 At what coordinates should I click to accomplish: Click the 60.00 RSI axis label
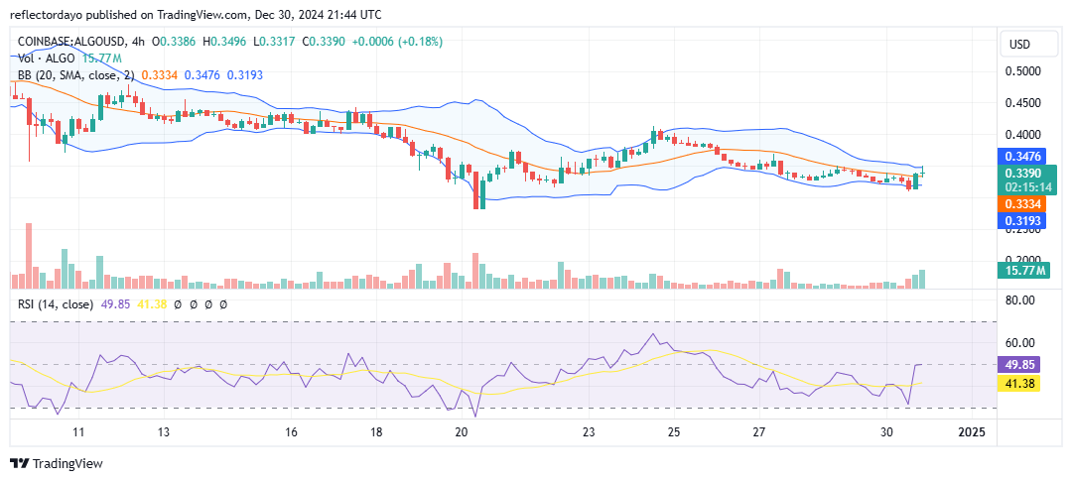click(x=1019, y=343)
